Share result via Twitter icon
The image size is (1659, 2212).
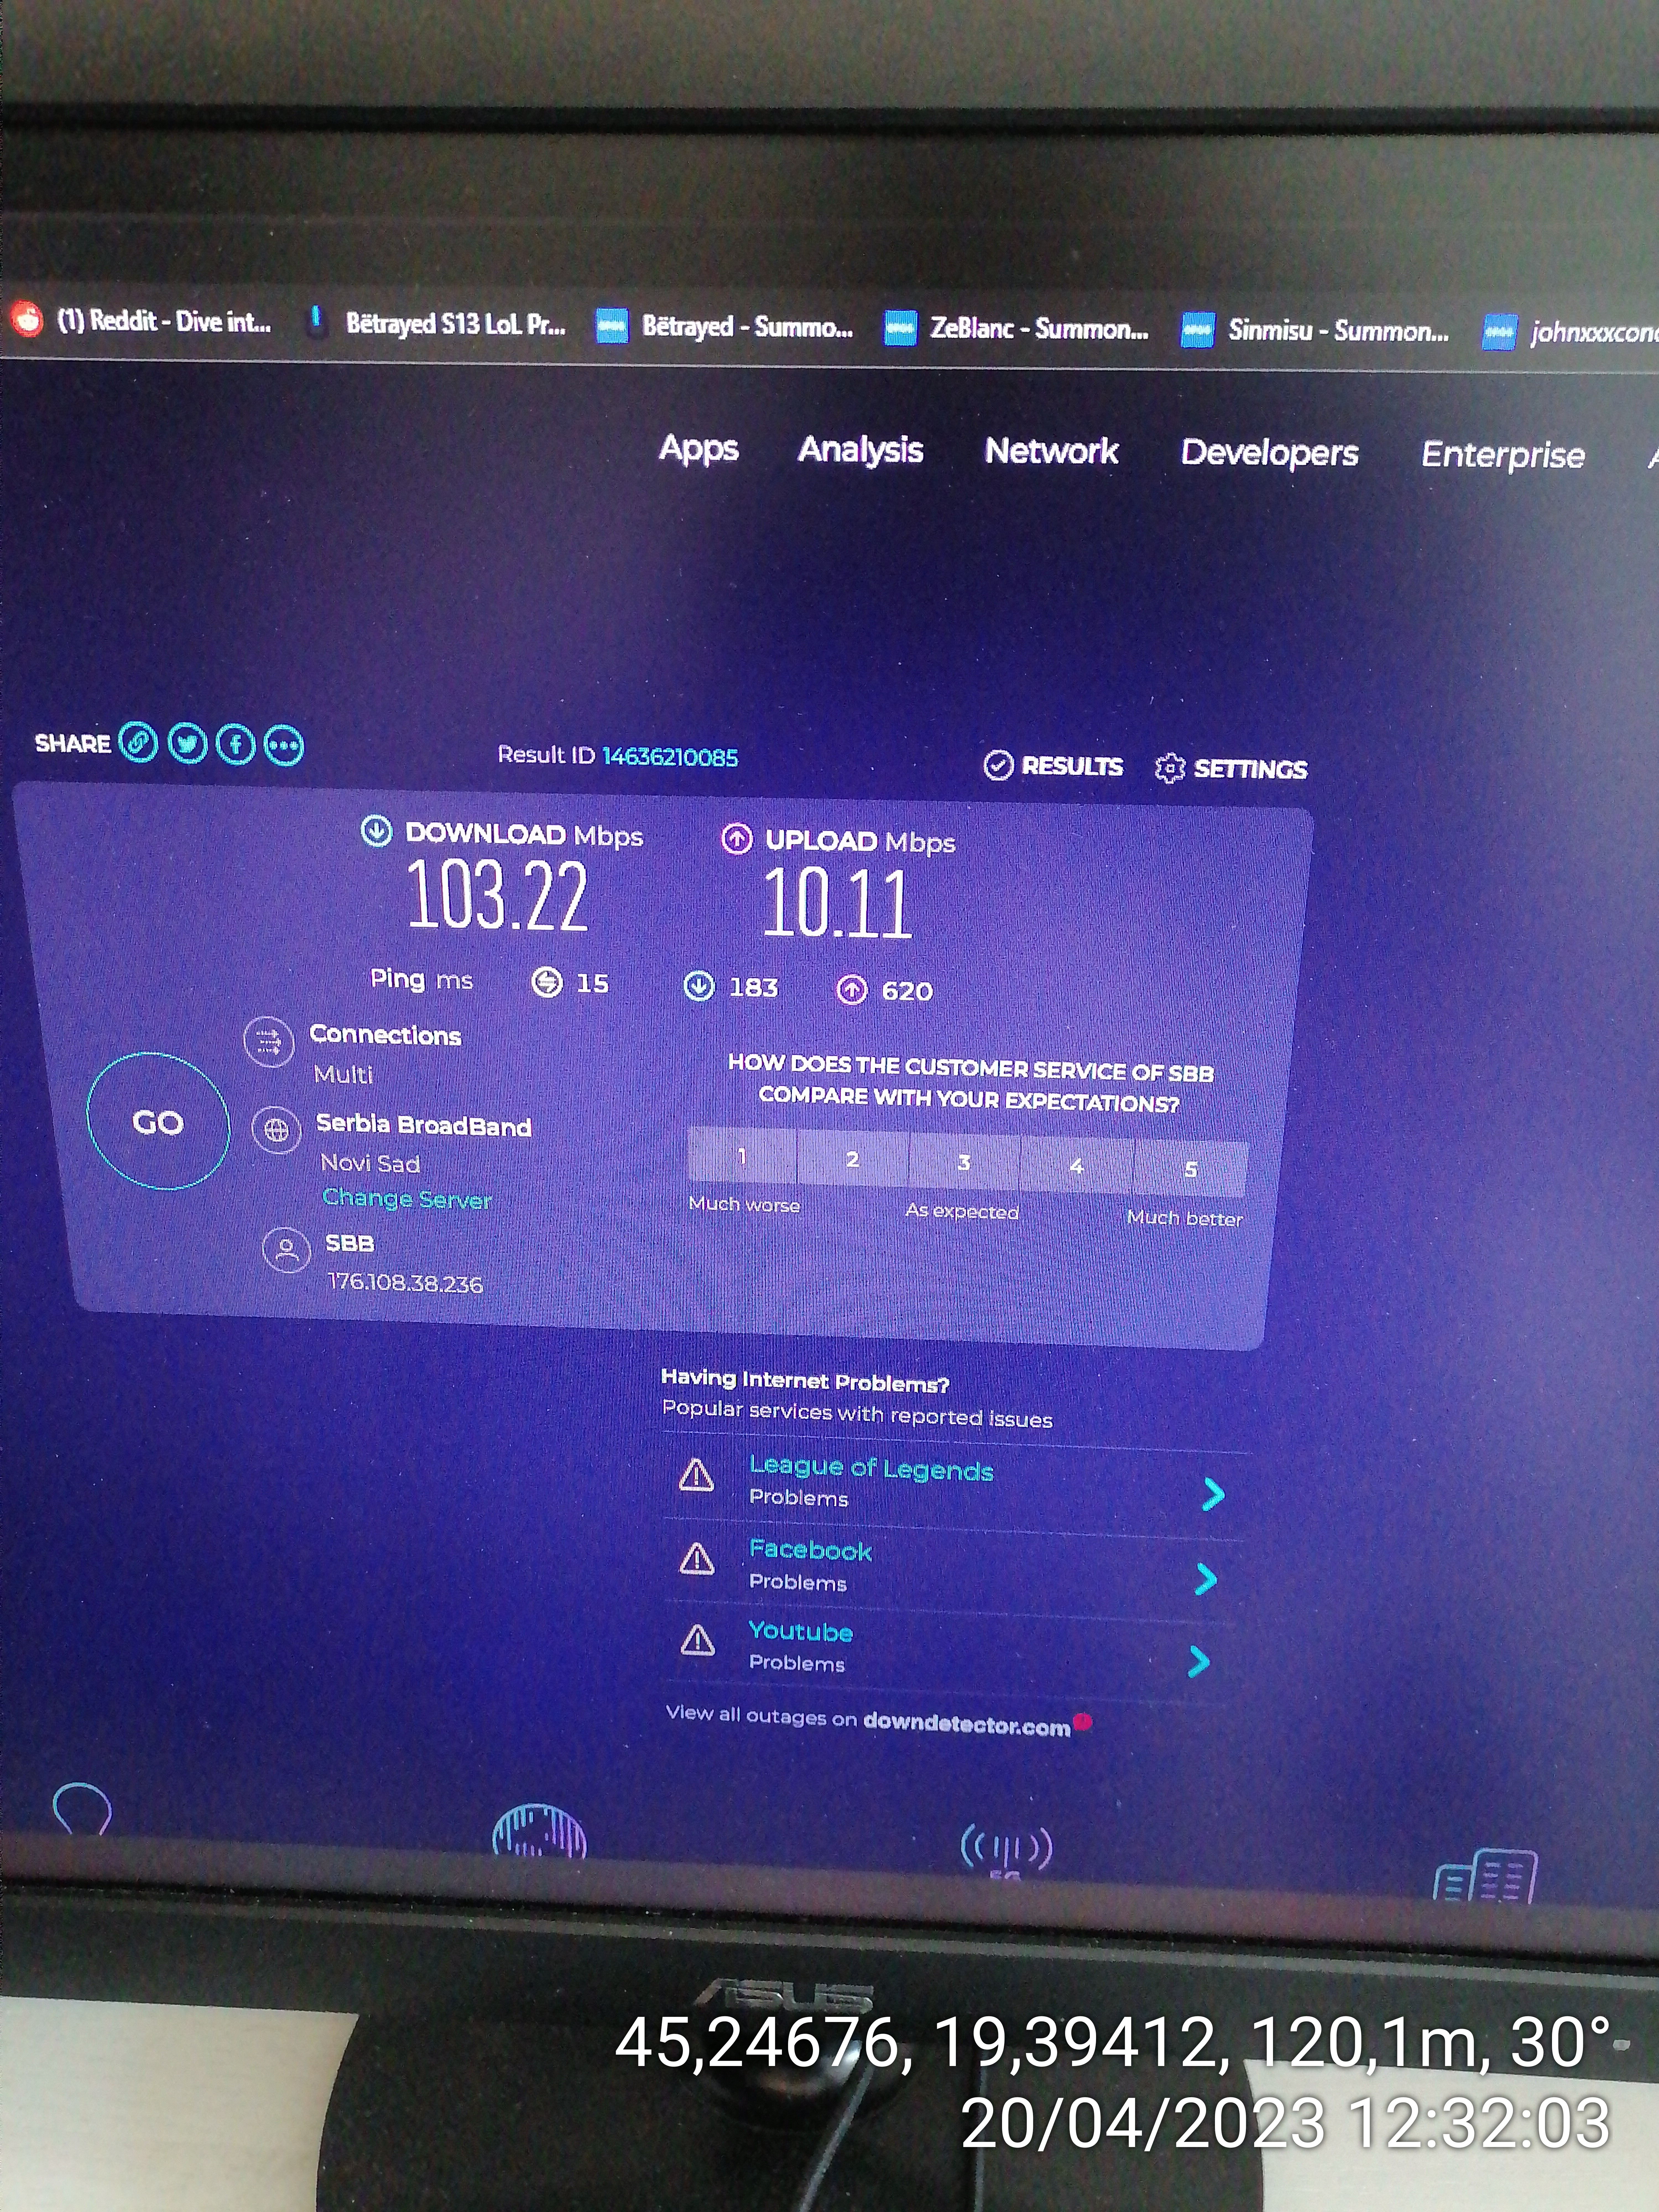tap(187, 744)
